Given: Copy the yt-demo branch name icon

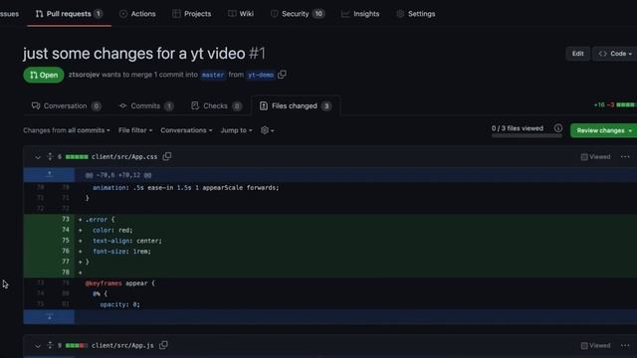Looking at the screenshot, I should 282,75.
